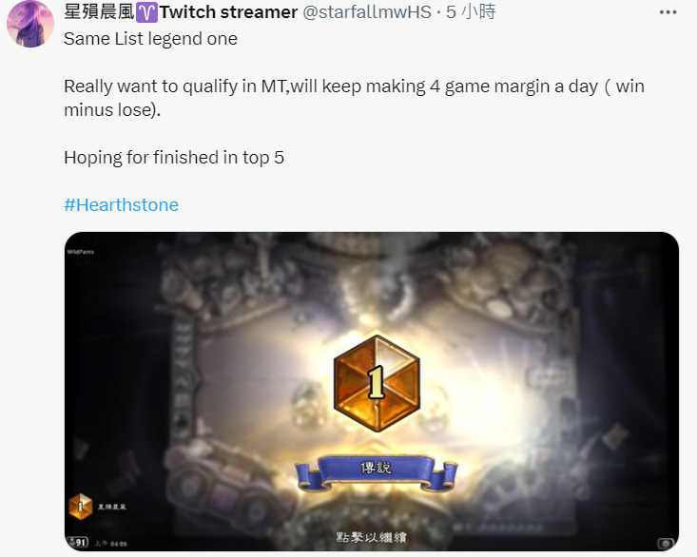Click the 點擊以繼續 continue prompt

(x=371, y=537)
